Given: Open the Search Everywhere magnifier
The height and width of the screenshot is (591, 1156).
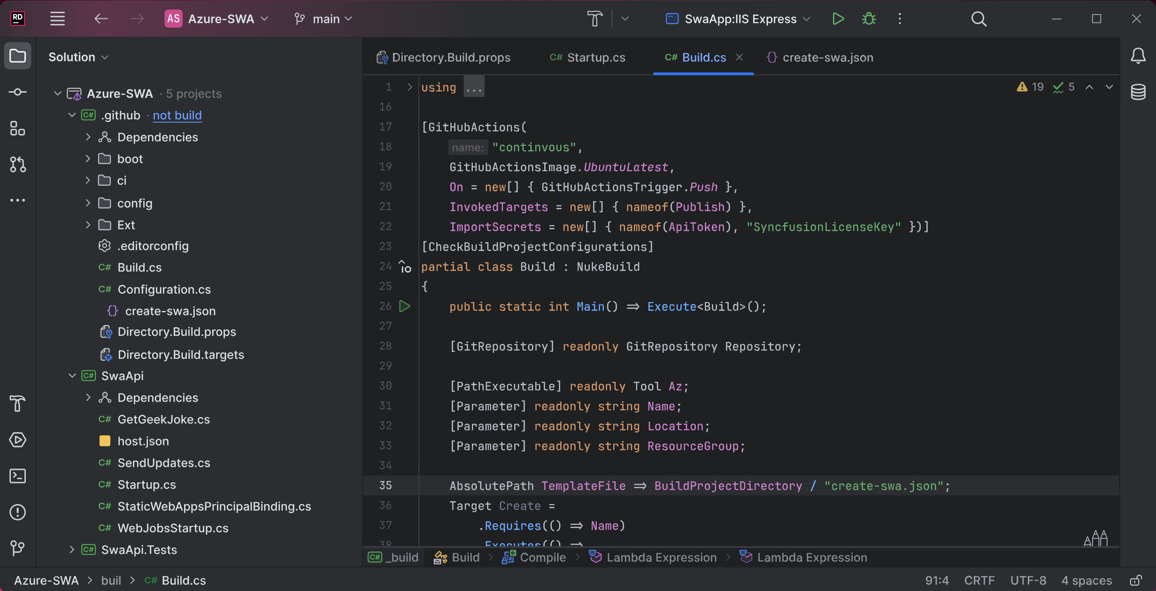Looking at the screenshot, I should [979, 19].
